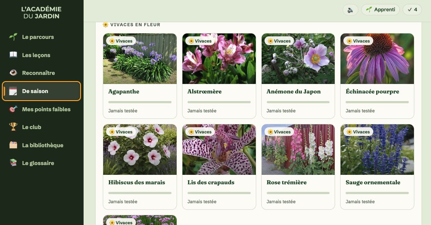Click the target icon beside Mes points faibles

click(x=13, y=109)
